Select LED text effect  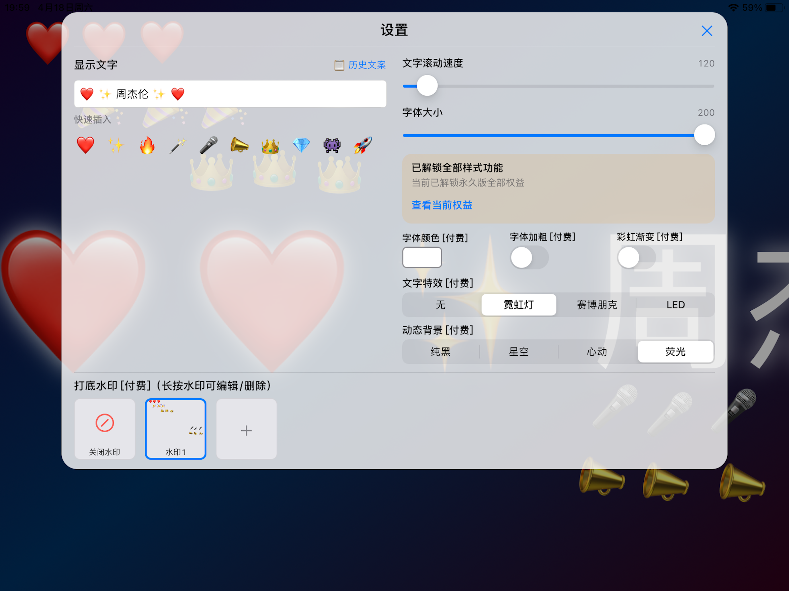(675, 305)
